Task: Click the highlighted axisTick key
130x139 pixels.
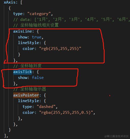Action: [x=22, y=72]
